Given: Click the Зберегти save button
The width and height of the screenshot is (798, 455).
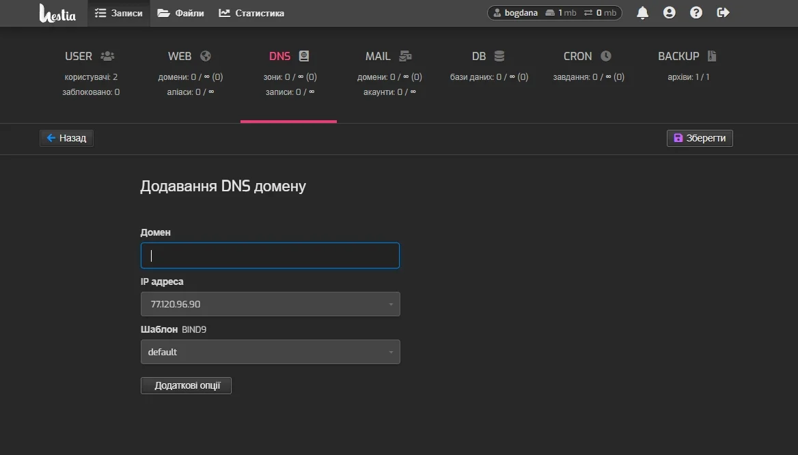Looking at the screenshot, I should [700, 138].
